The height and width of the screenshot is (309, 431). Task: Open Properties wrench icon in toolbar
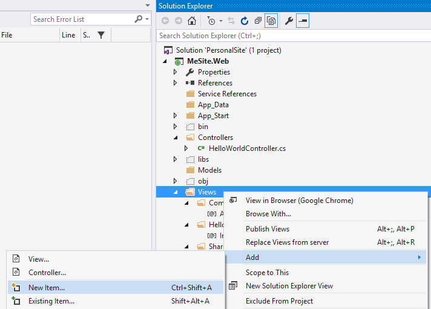(x=289, y=21)
